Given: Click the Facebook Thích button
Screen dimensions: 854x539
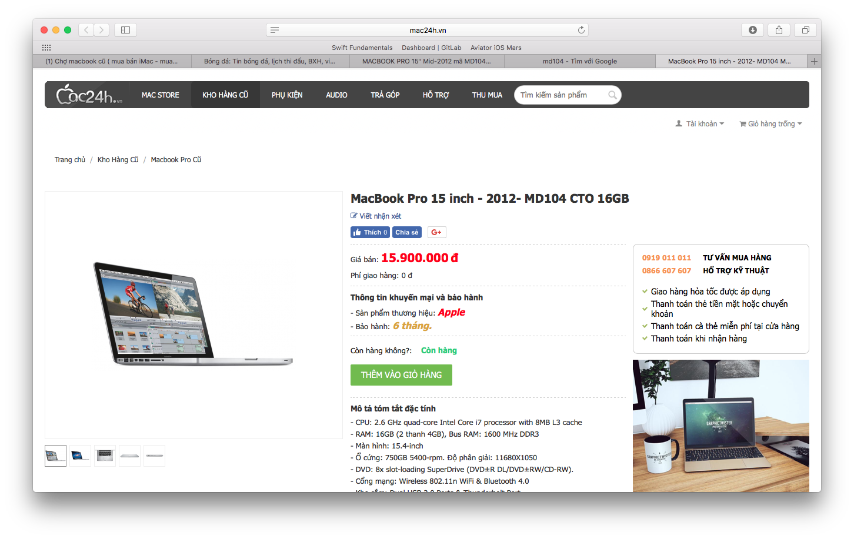Looking at the screenshot, I should point(370,232).
